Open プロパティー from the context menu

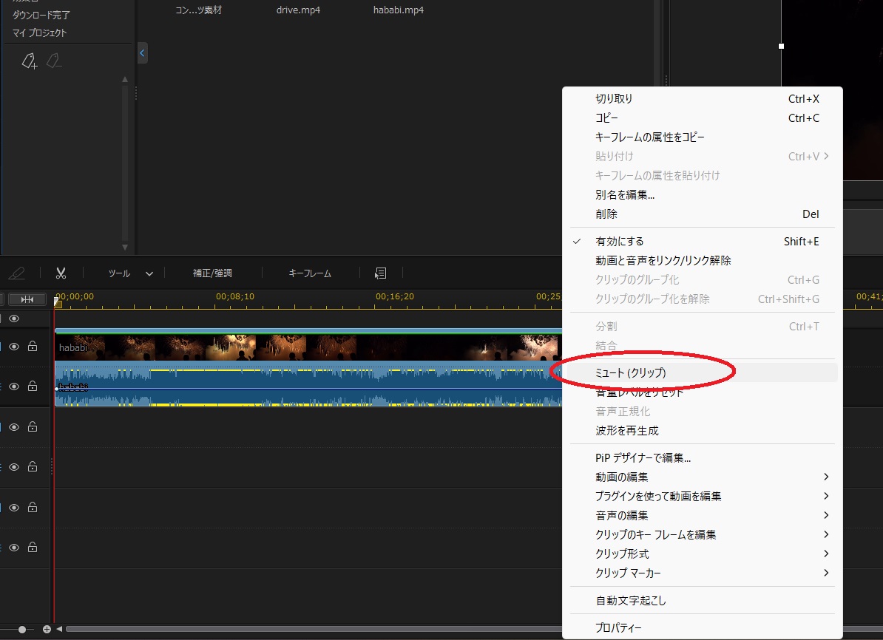click(x=703, y=627)
